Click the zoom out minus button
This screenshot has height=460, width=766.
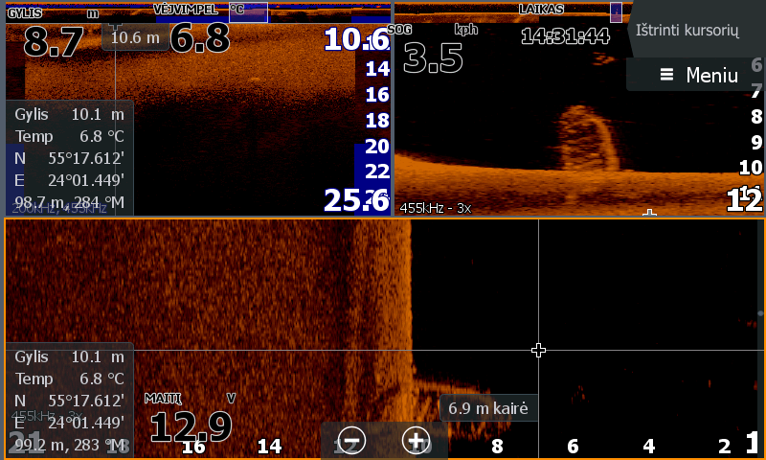click(351, 440)
